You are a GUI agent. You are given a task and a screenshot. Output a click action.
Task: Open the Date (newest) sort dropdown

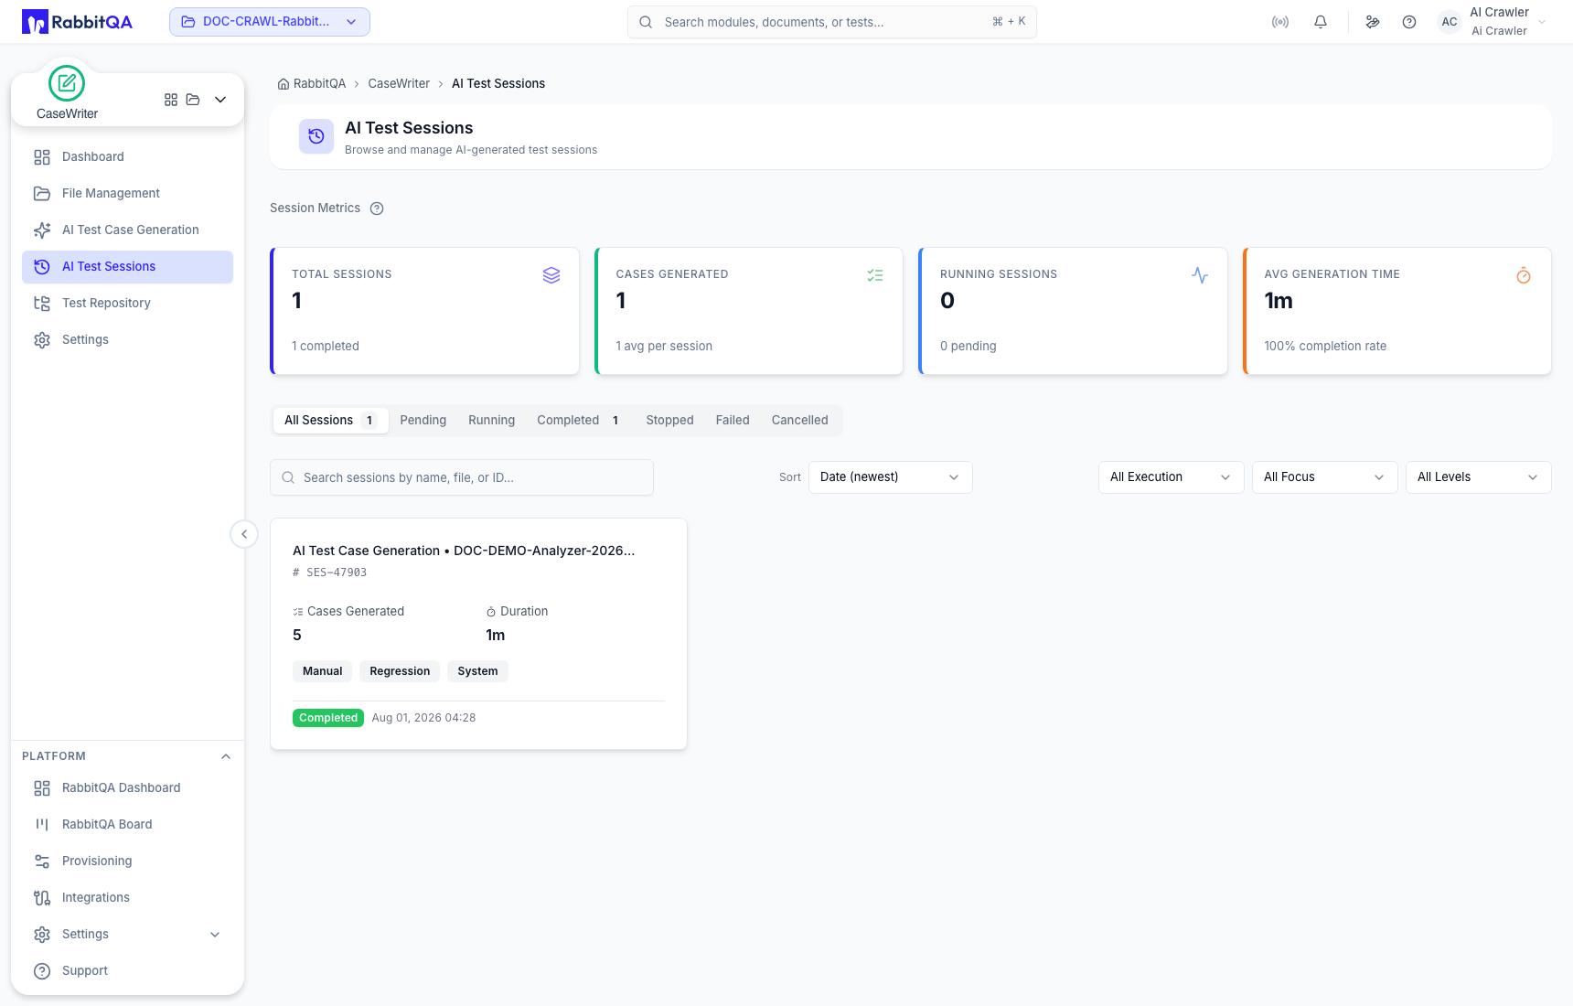point(891,477)
